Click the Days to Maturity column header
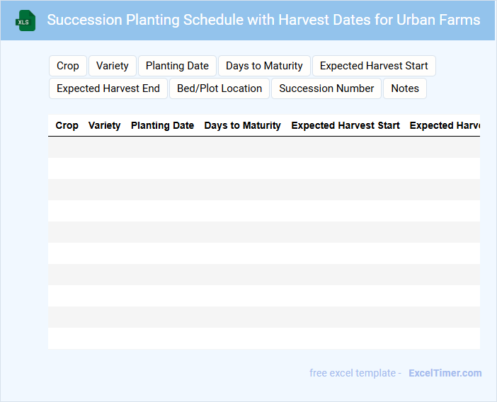Image resolution: width=497 pixels, height=402 pixels. click(x=243, y=125)
